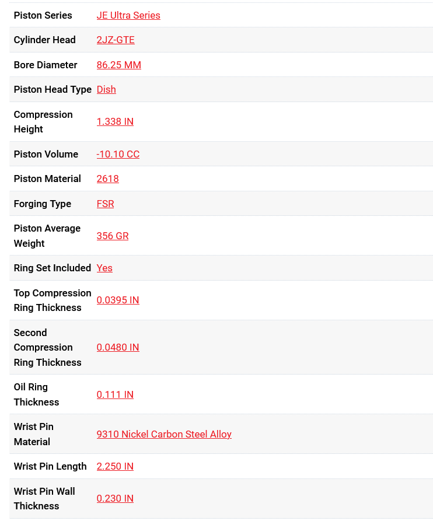The height and width of the screenshot is (521, 433).
Task: Click the Forging Type row label
Action: tap(43, 204)
